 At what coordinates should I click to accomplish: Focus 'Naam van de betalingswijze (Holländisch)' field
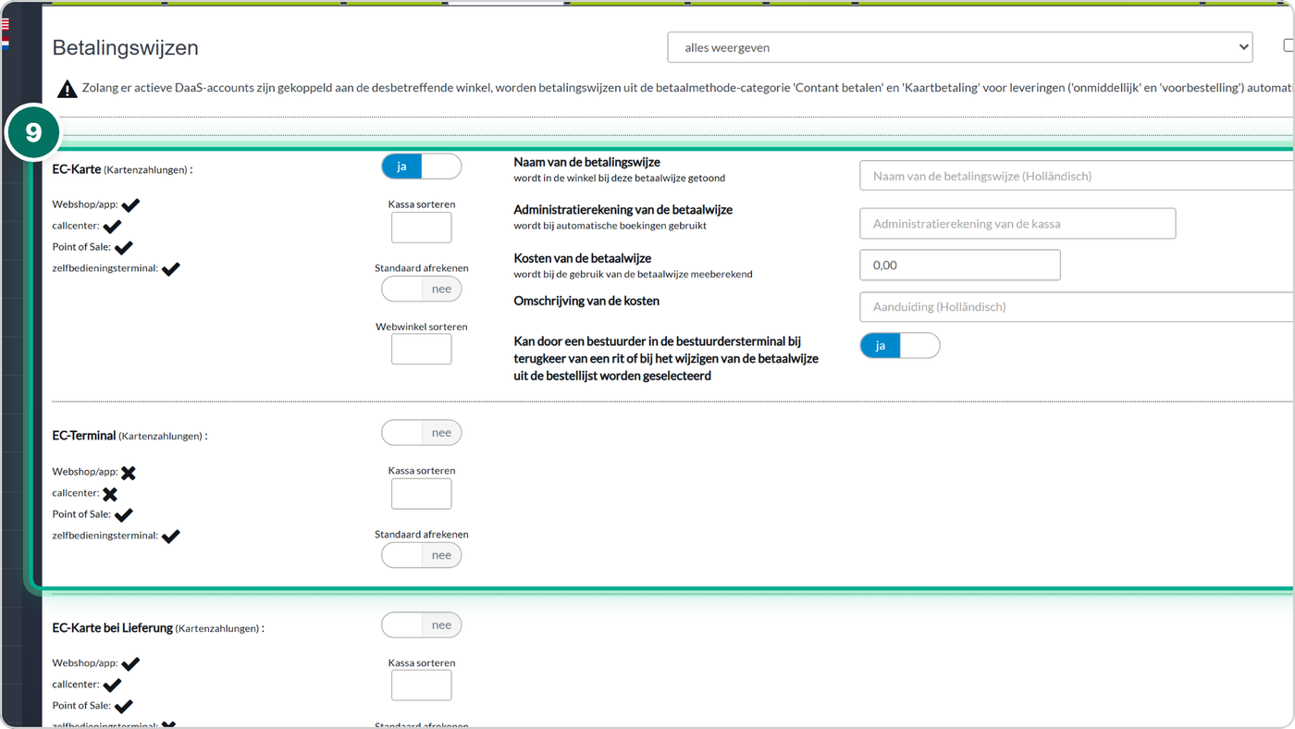pos(1077,176)
